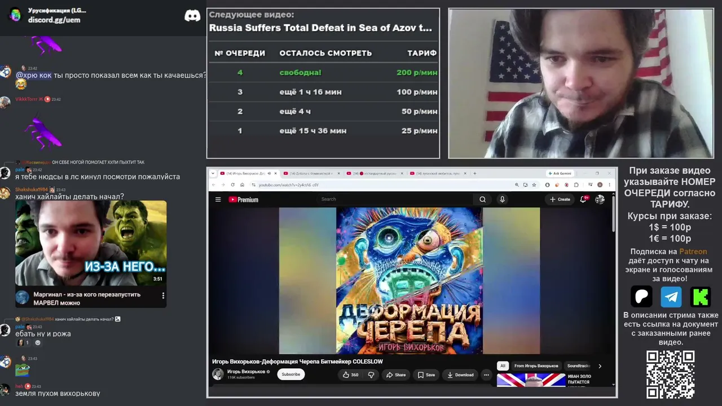Click username Shakshuka1984 in chat

point(32,189)
